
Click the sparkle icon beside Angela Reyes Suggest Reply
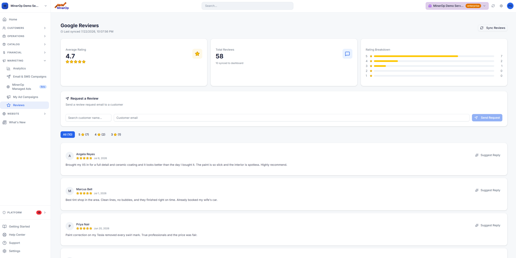pos(477,155)
